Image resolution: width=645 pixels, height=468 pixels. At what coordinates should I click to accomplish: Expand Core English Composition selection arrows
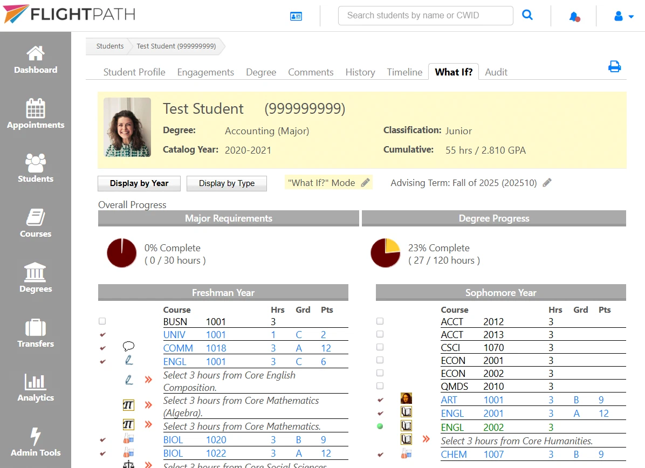[x=148, y=379]
